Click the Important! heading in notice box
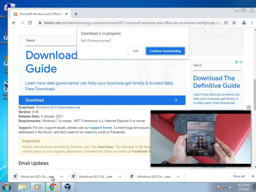Image resolution: width=256 pixels, height=192 pixels. pos(31,141)
